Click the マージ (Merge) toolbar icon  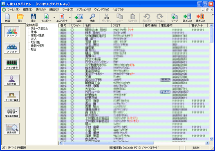pyautogui.click(x=175, y=18)
